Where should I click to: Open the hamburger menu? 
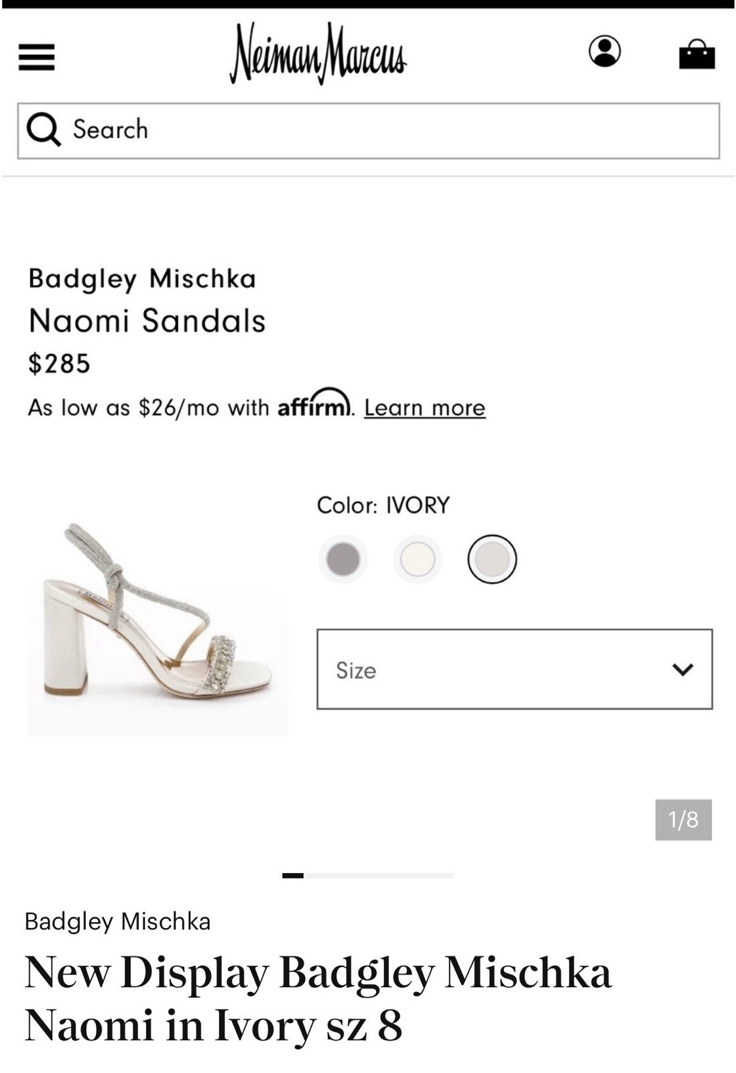pyautogui.click(x=36, y=57)
